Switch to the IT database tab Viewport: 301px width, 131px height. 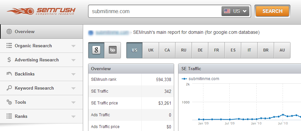tap(249, 50)
